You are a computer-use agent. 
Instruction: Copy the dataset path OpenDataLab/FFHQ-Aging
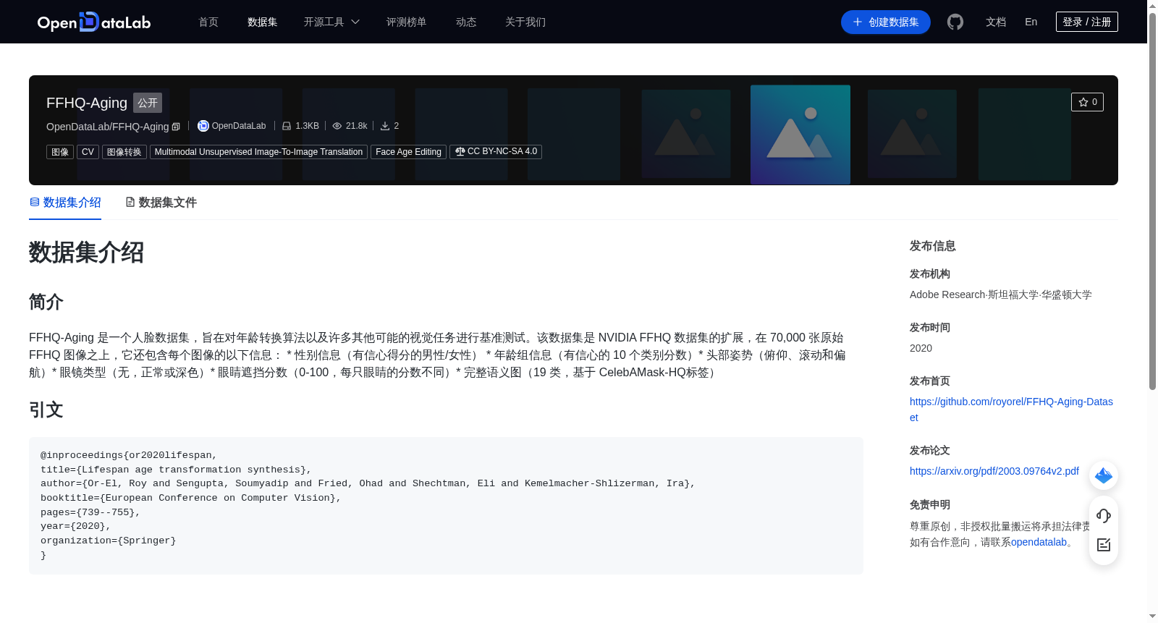(176, 127)
